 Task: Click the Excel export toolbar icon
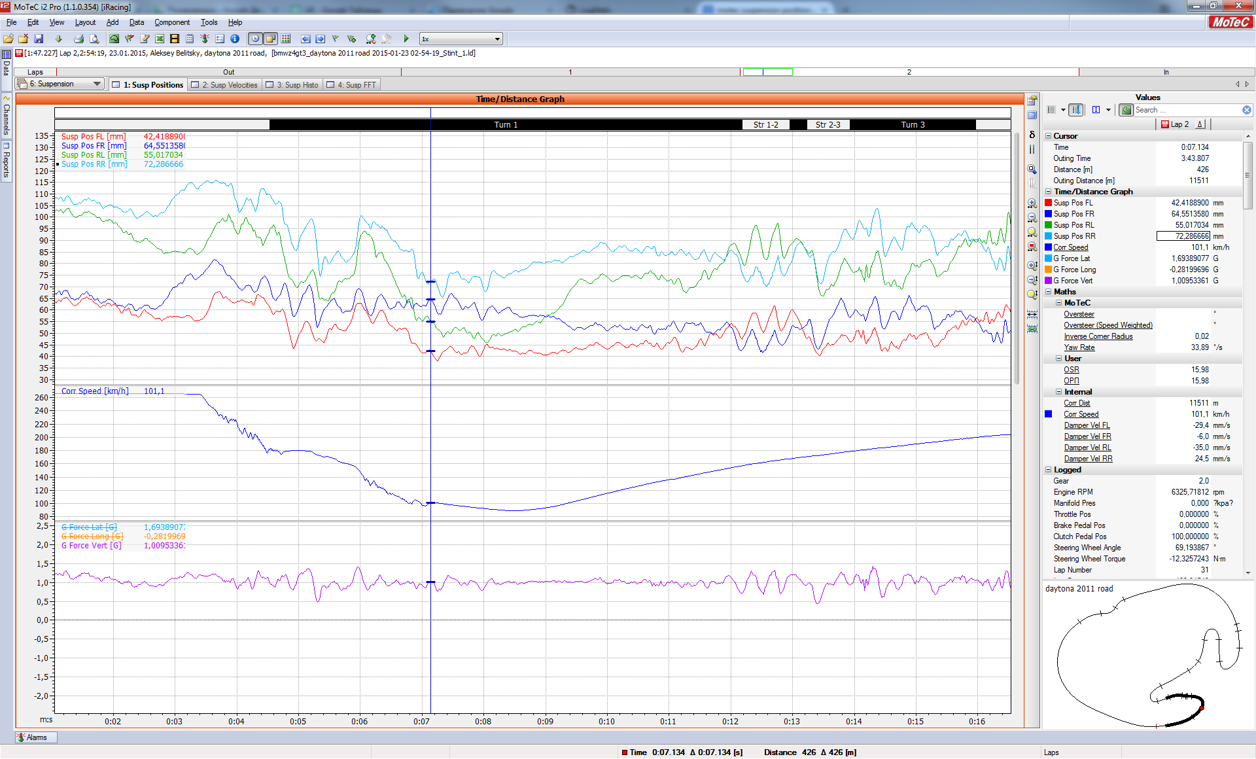pyautogui.click(x=160, y=39)
